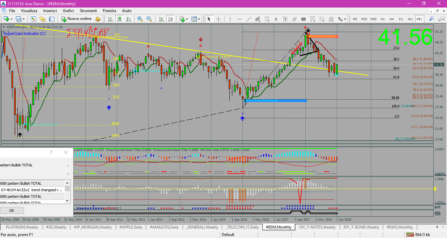Expand the Profiles dropdown arrow
The width and height of the screenshot is (447, 238).
tap(24, 19)
